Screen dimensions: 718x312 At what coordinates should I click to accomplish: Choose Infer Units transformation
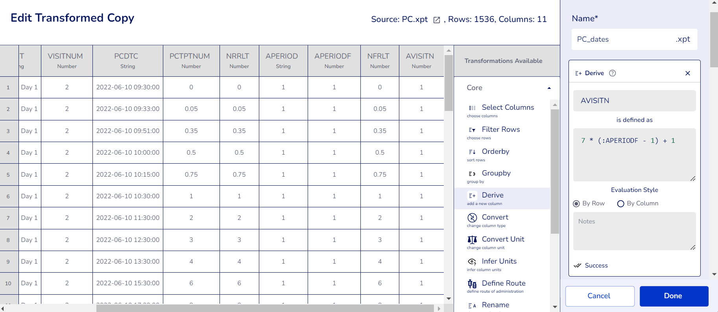point(502,264)
